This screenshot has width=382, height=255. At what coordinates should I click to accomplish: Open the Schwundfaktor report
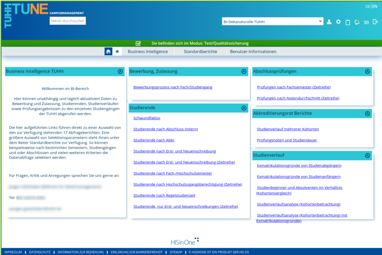147,118
